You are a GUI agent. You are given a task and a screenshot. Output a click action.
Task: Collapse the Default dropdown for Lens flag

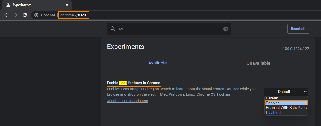(286, 92)
